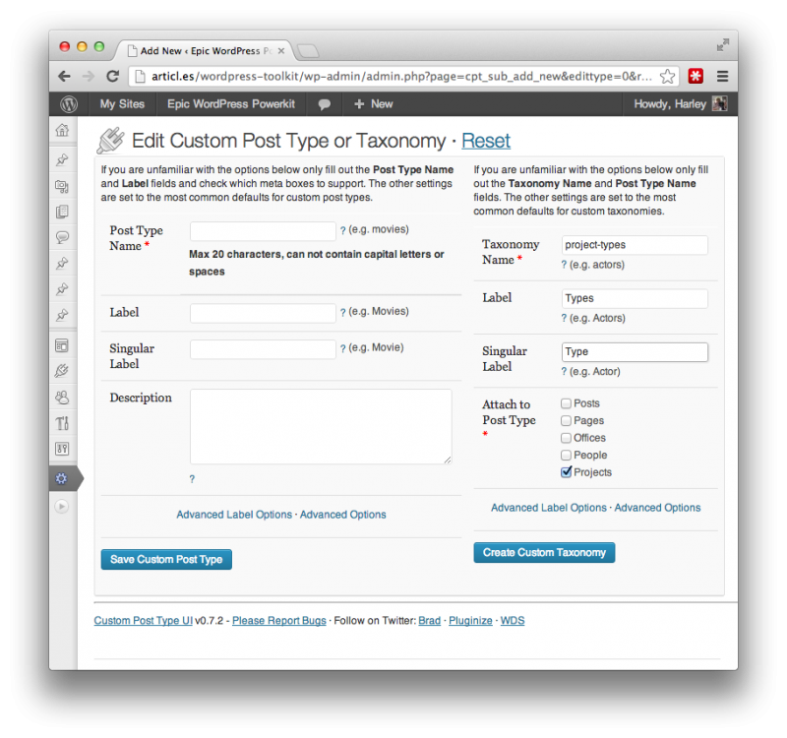The image size is (787, 738).
Task: Open the Media icon in the sidebar
Action: click(x=62, y=186)
